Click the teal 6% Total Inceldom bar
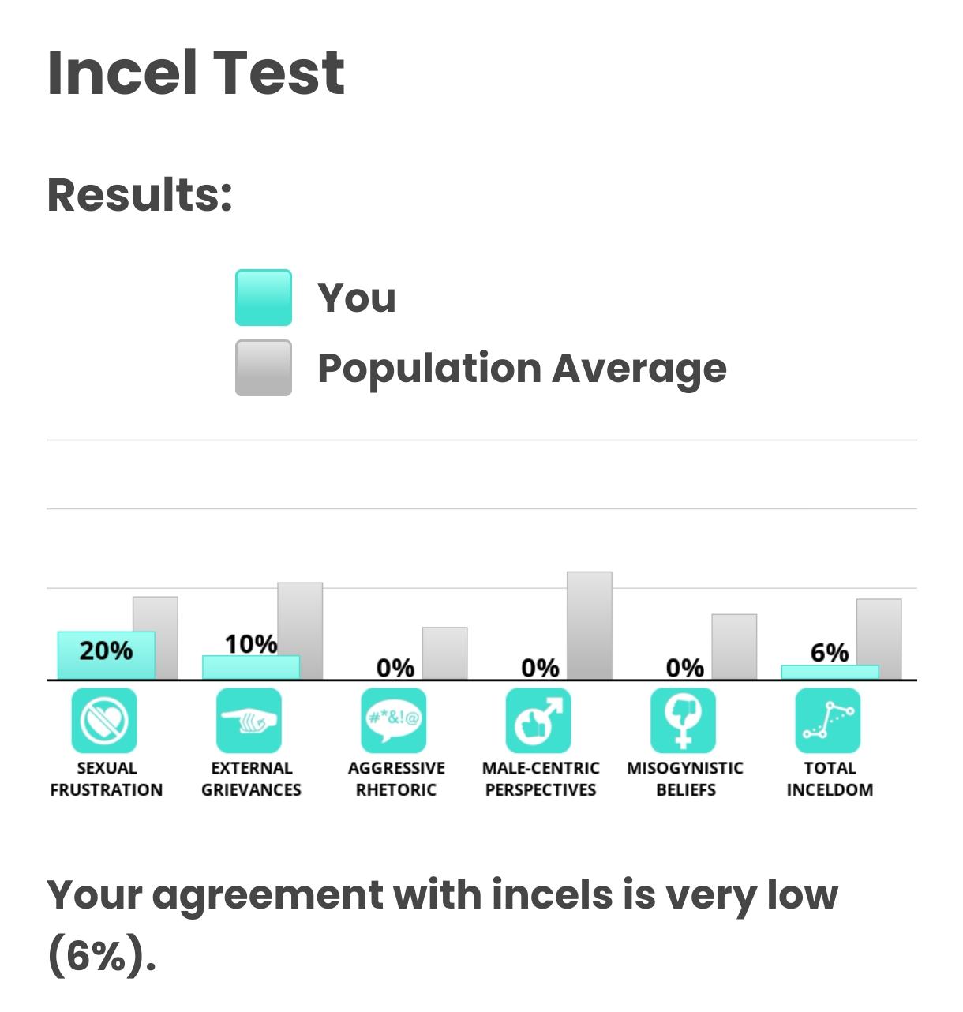Viewport: 963px width, 1012px height. click(830, 672)
